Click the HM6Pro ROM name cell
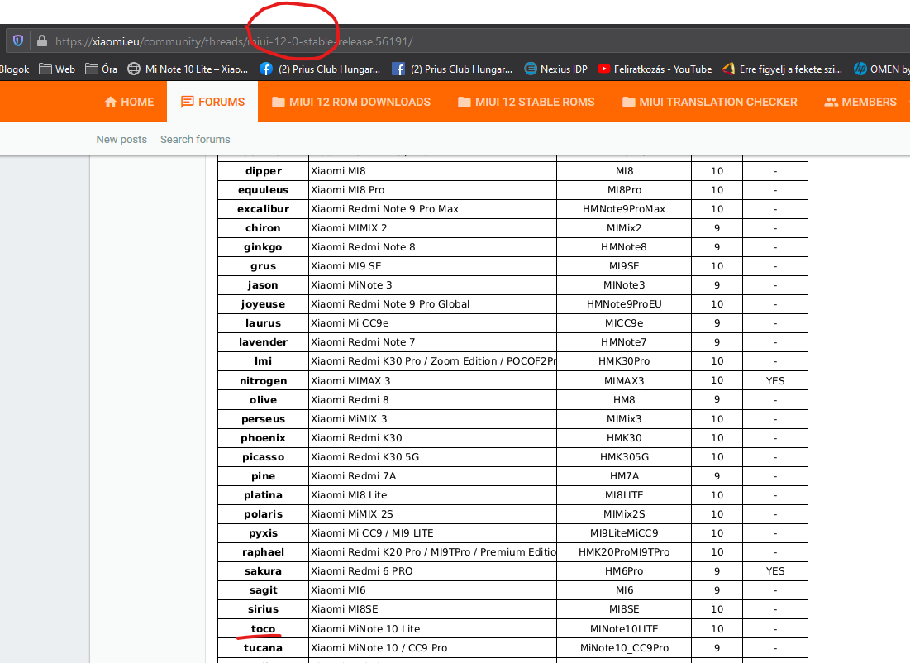The image size is (910, 663). point(624,570)
